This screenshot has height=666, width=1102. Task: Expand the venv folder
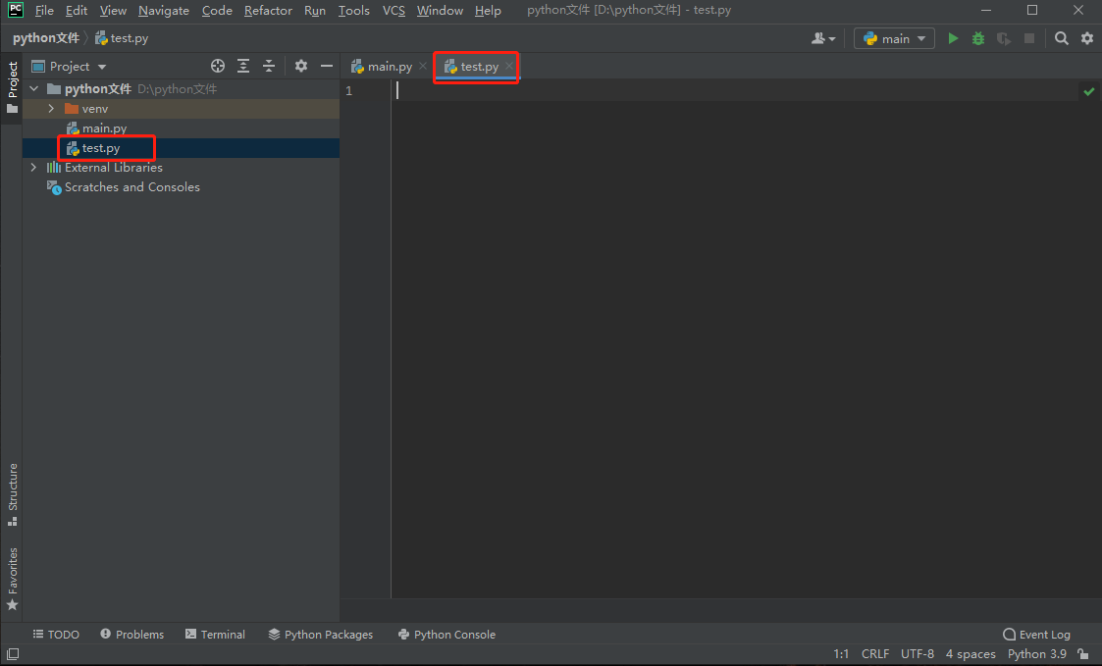coord(51,109)
